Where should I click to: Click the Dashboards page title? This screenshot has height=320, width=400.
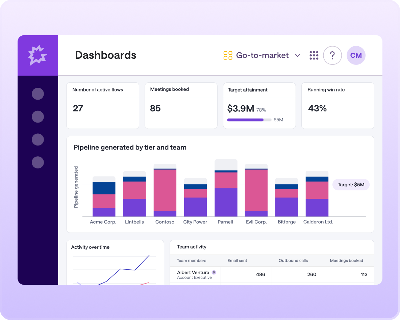(x=106, y=55)
